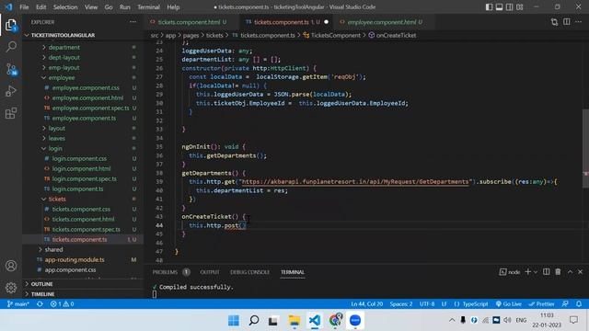This screenshot has height=331, width=589.
Task: Open the File menu
Action: [24, 7]
